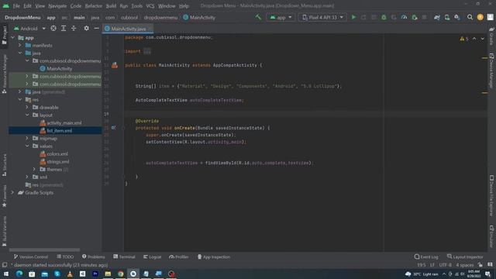Click Sync Project with Gradle Files icon
The width and height of the screenshot is (496, 279).
(437, 17)
